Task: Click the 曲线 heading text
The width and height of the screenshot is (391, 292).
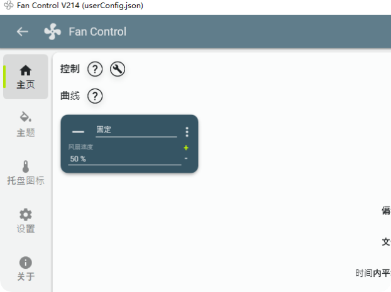Action: click(70, 95)
